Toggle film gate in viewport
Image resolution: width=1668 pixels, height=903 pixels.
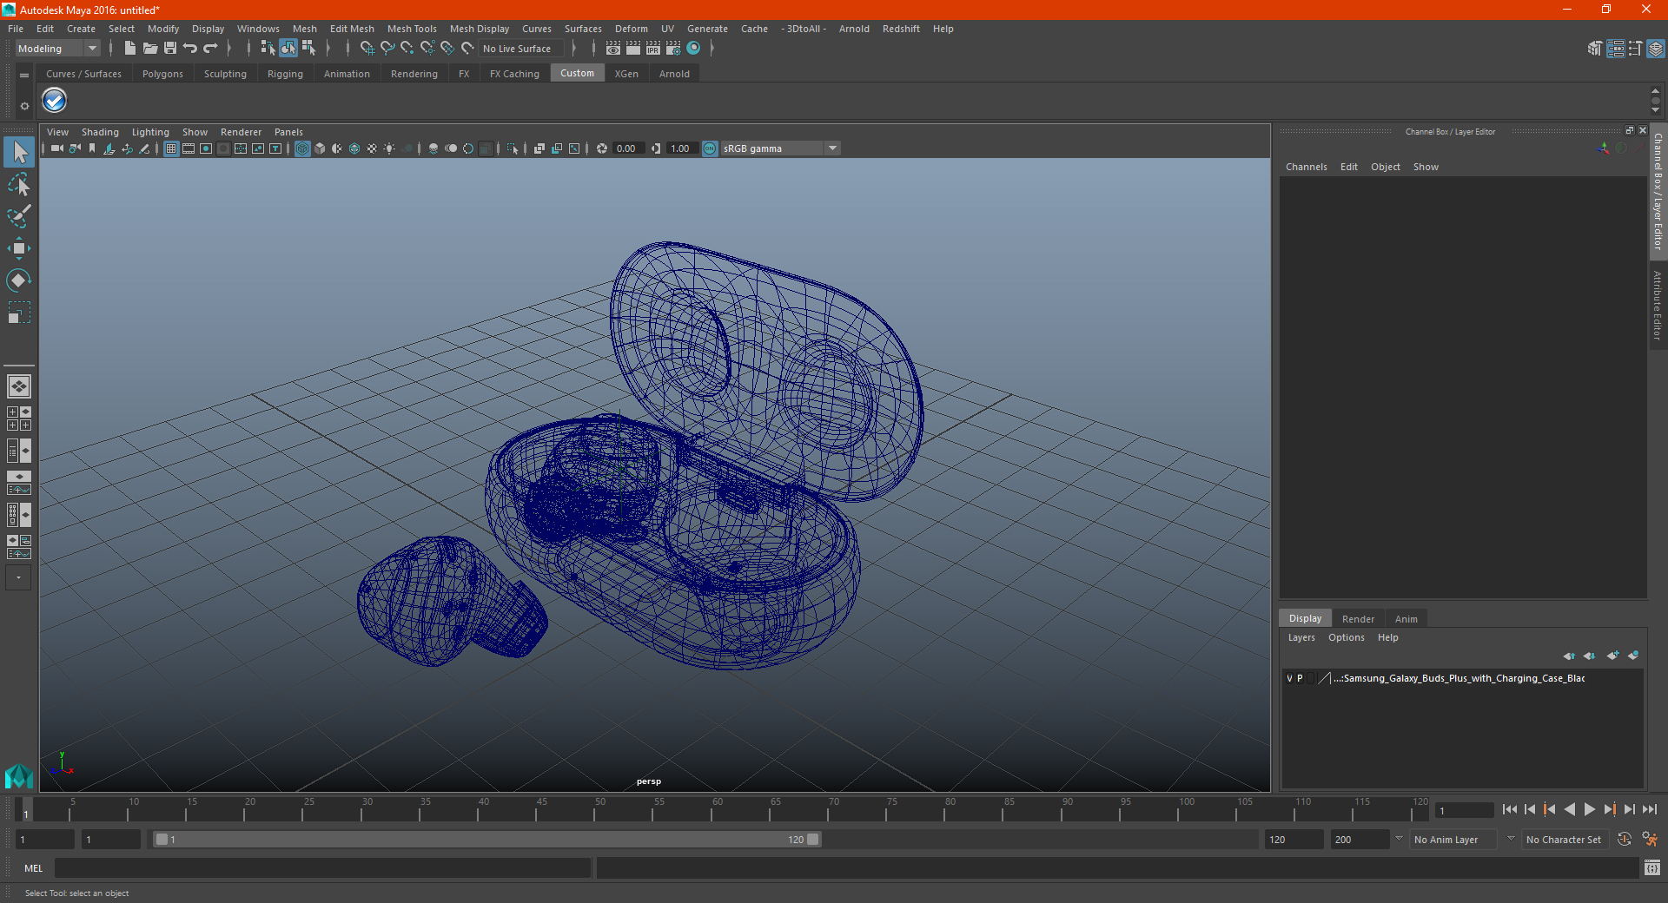click(189, 148)
